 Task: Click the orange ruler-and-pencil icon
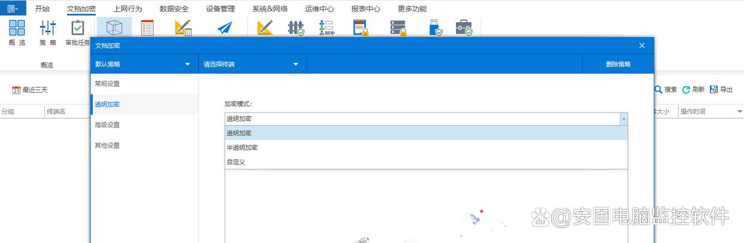click(265, 28)
